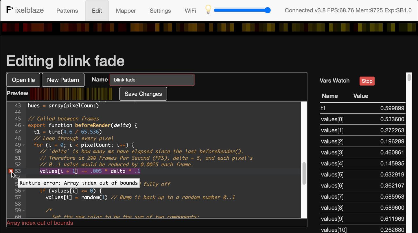
Task: Collapse the beforeRender function at line 46
Action: (24, 125)
